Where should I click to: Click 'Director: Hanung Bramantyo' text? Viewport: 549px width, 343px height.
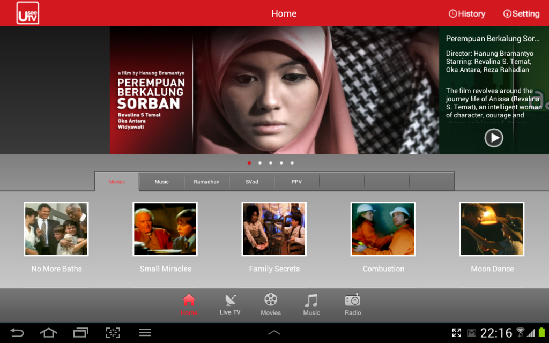489,54
